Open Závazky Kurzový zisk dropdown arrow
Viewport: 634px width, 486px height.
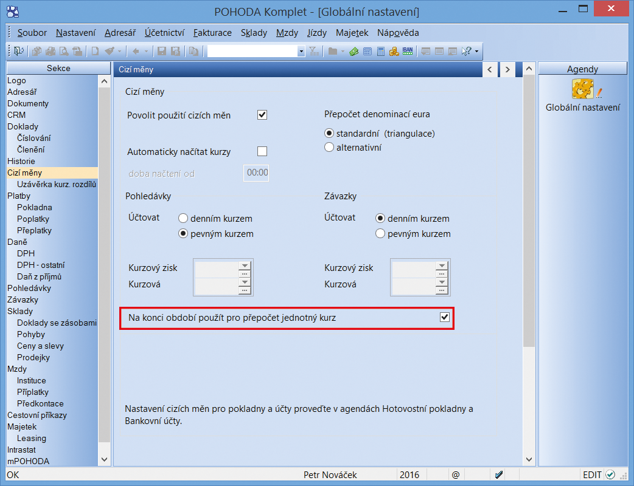(442, 265)
